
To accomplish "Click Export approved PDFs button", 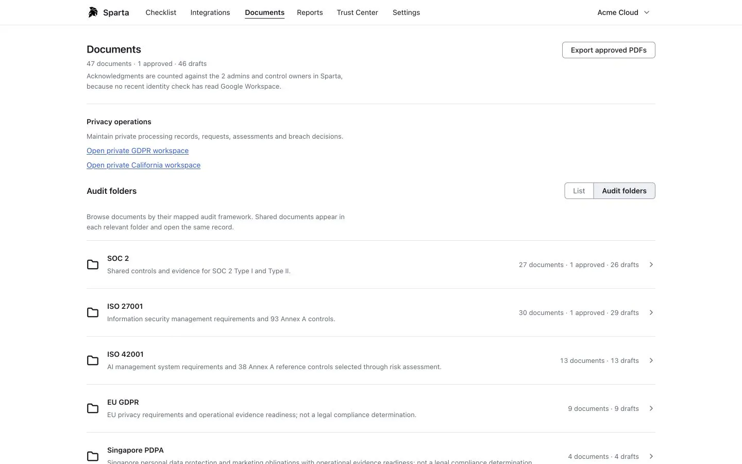I will pyautogui.click(x=609, y=50).
